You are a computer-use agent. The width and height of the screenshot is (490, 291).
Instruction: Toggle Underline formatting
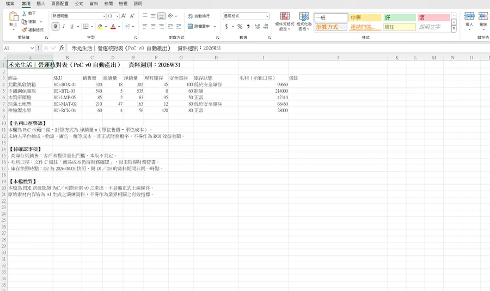tap(72, 27)
